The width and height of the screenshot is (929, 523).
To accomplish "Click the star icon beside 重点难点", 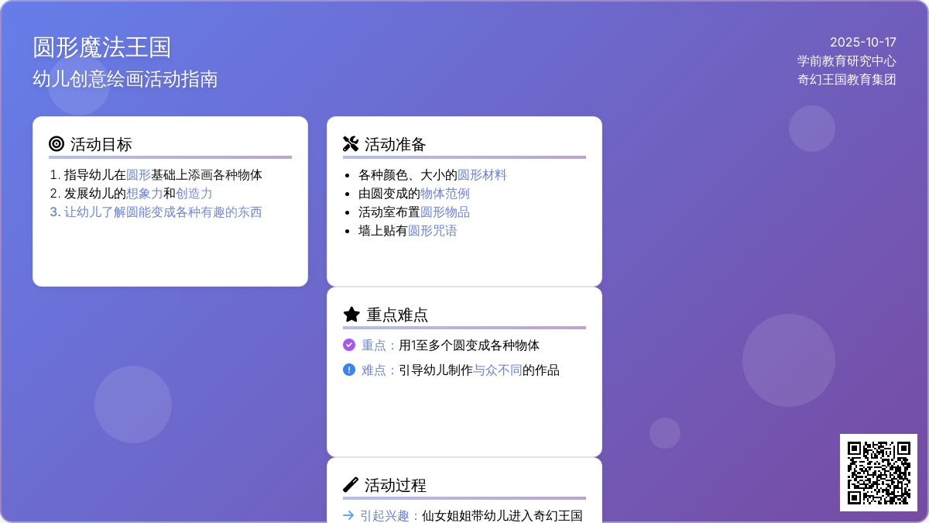I will click(x=351, y=314).
